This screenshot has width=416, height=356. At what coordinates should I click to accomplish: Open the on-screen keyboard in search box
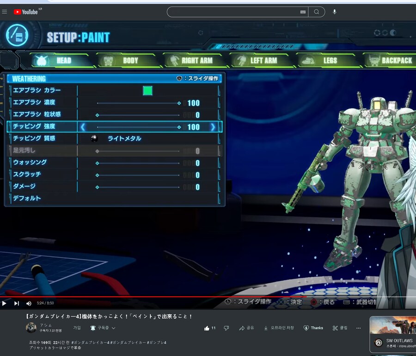click(303, 12)
